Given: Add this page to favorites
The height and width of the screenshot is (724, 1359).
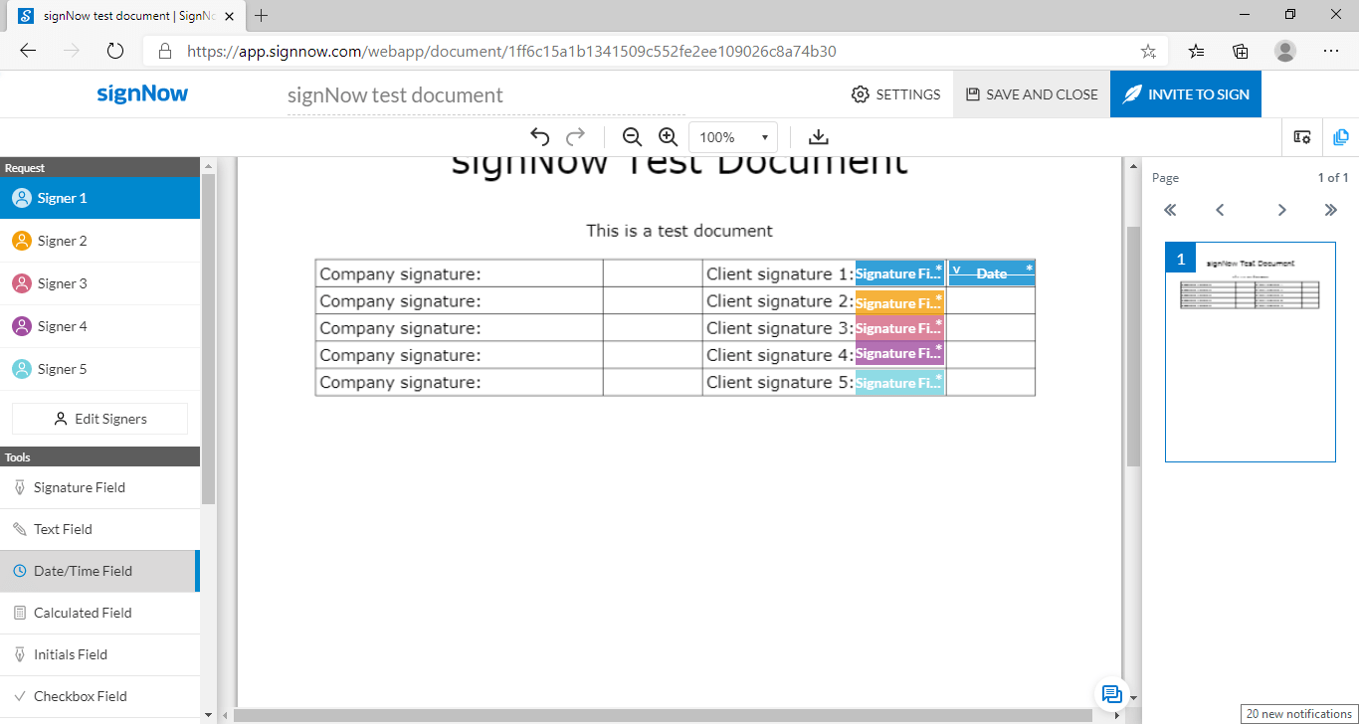Looking at the screenshot, I should tap(1147, 51).
